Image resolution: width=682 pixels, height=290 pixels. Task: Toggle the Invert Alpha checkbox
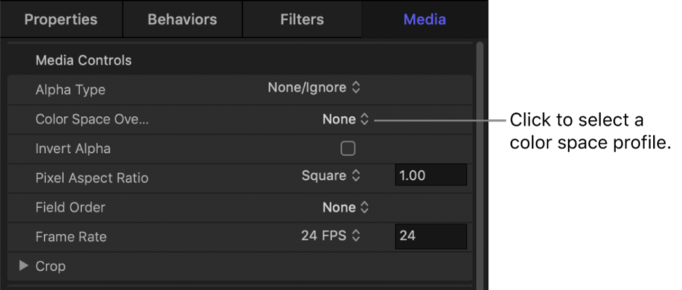coord(348,149)
